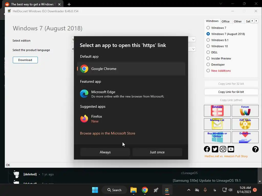The height and width of the screenshot is (196, 262).
Task: Open the volume tray icon
Action: click(x=231, y=190)
